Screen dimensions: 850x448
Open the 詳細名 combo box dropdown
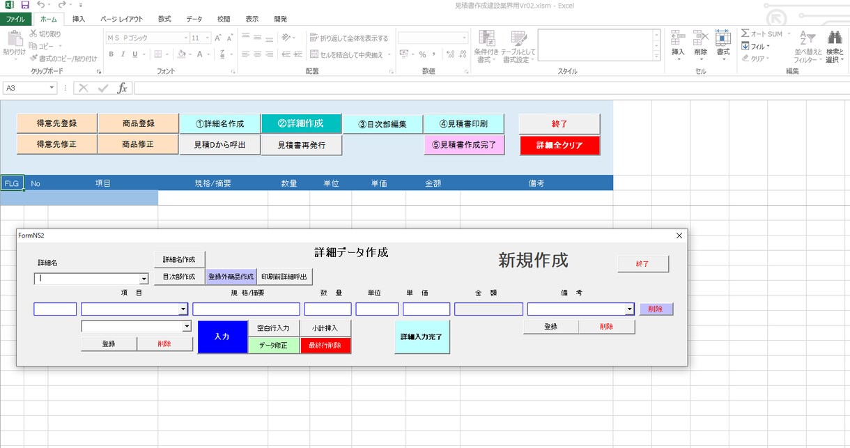[144, 279]
